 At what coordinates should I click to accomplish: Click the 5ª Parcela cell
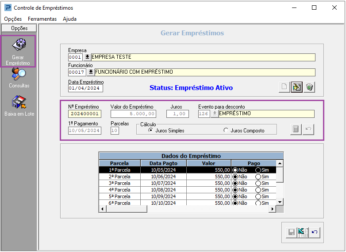click(119, 196)
